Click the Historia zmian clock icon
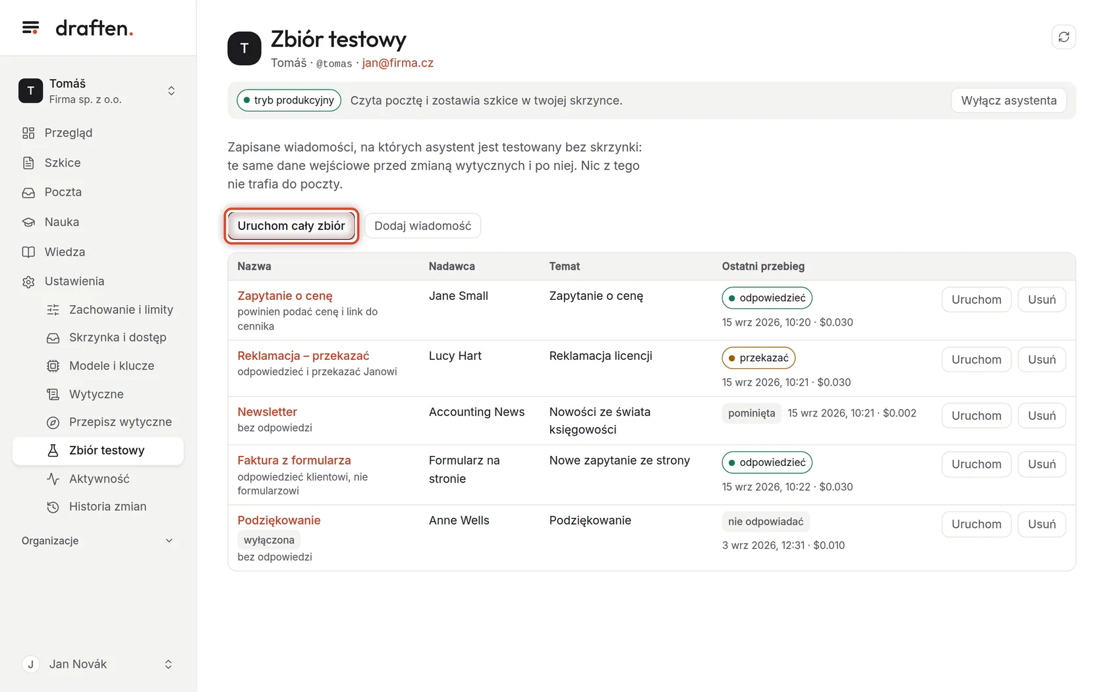Image resolution: width=1107 pixels, height=692 pixels. (53, 507)
